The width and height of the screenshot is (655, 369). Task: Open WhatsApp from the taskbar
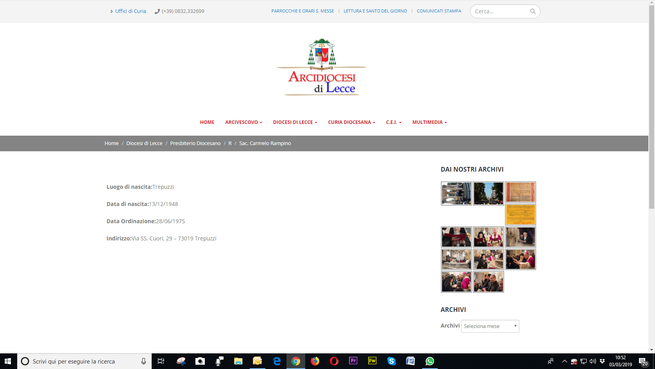pyautogui.click(x=430, y=361)
